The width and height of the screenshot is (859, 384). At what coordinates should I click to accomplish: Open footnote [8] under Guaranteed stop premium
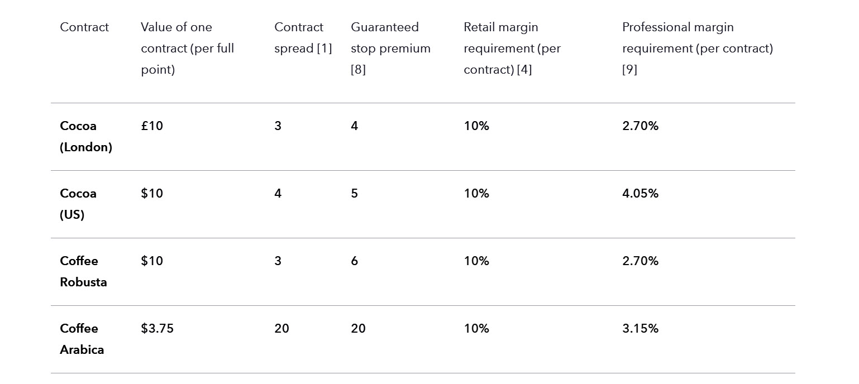click(358, 70)
